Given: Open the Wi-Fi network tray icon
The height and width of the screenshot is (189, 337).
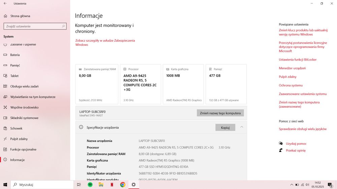Looking at the screenshot, I should tap(302, 185).
